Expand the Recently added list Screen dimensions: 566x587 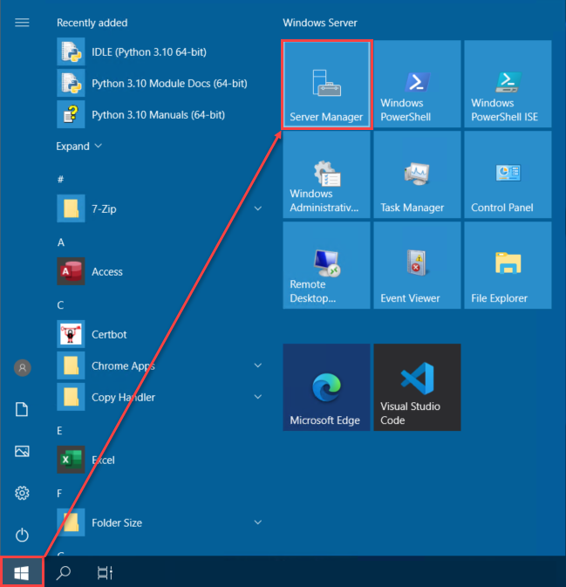click(x=79, y=146)
